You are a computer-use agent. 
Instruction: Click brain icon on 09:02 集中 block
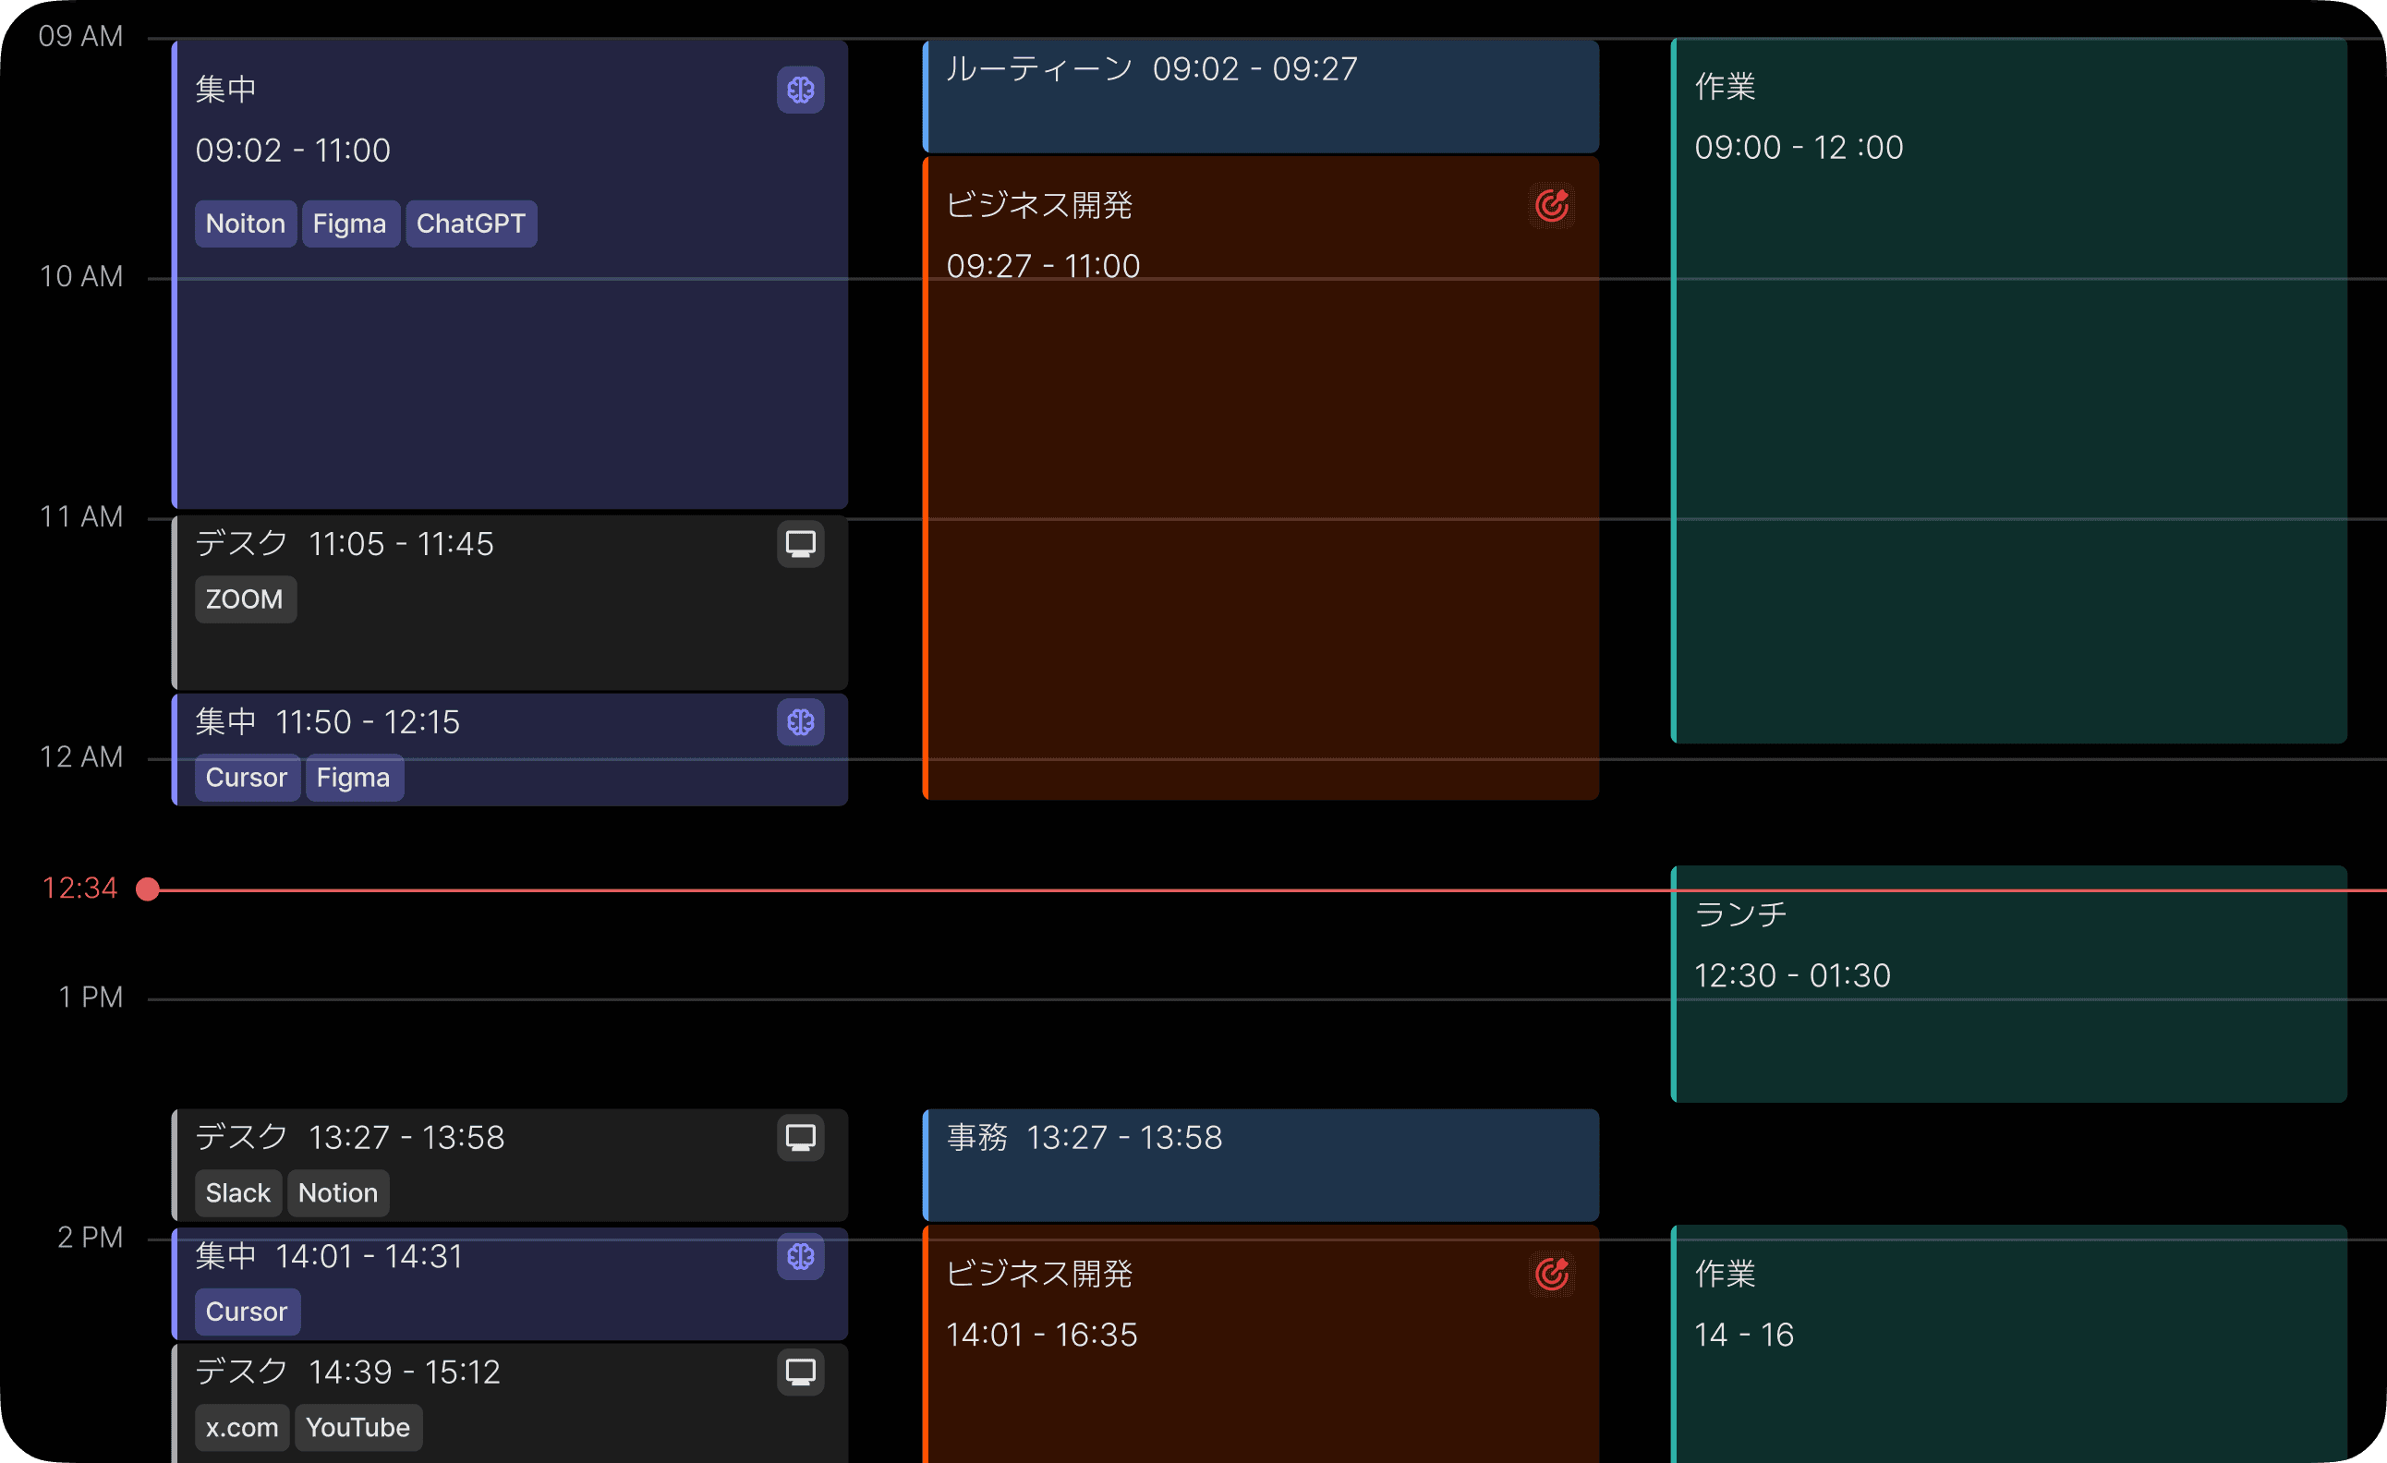800,91
